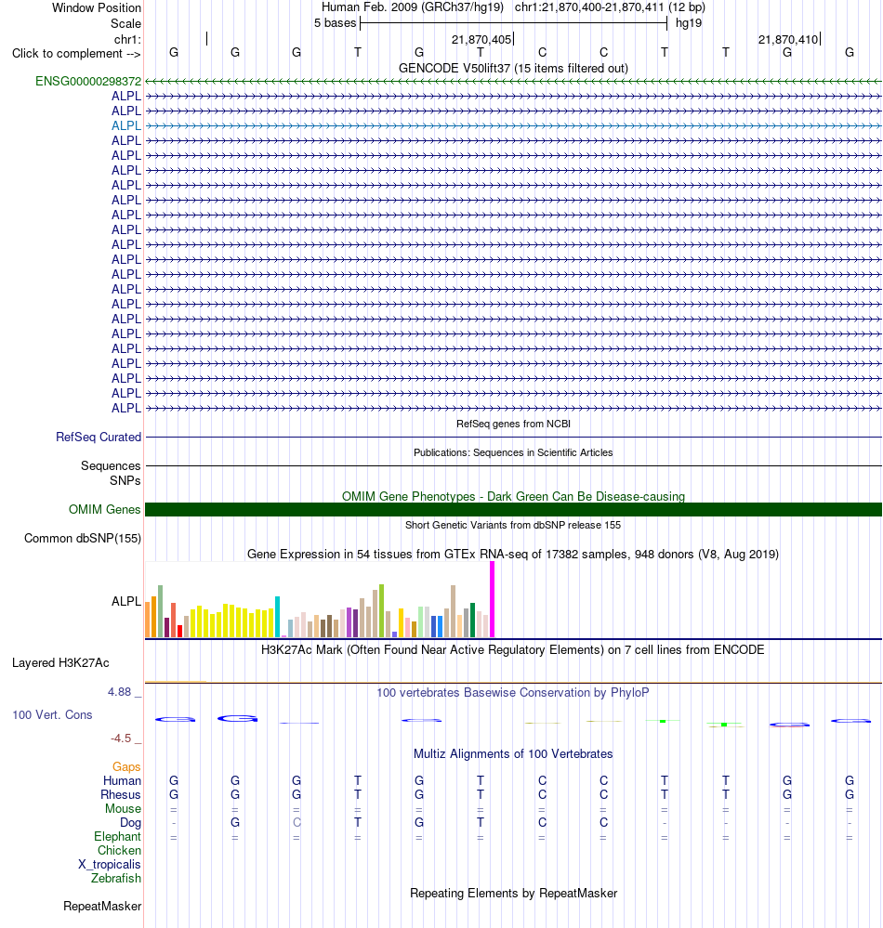
Task: Click the H3K27Ac Mark track title
Action: click(x=513, y=650)
